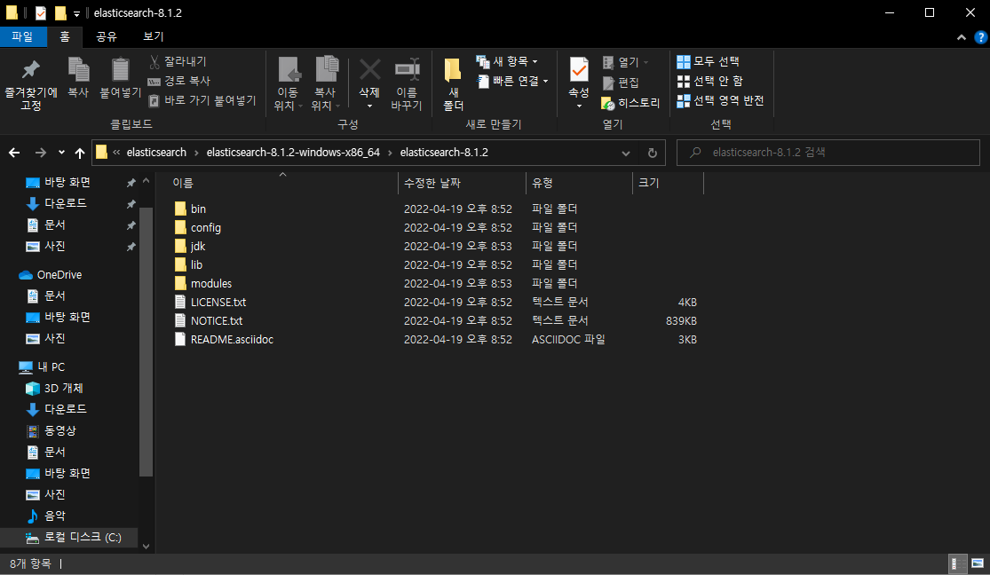Switch to the View (보기) tab

point(153,36)
